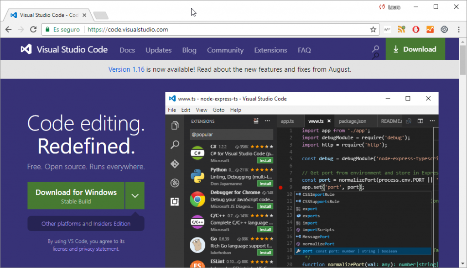Open the Version 1.16 link
467x268 pixels.
[x=126, y=69]
